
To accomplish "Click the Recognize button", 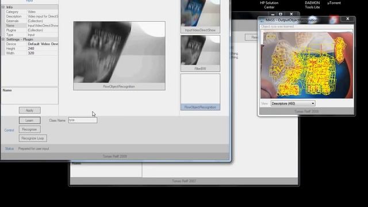I will tap(29, 129).
